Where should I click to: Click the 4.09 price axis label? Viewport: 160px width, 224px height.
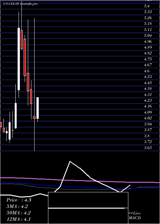(148, 112)
